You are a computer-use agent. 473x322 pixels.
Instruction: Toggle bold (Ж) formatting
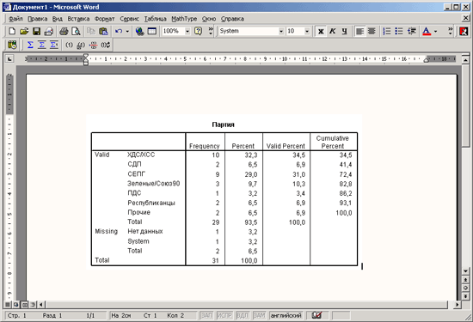click(x=321, y=31)
